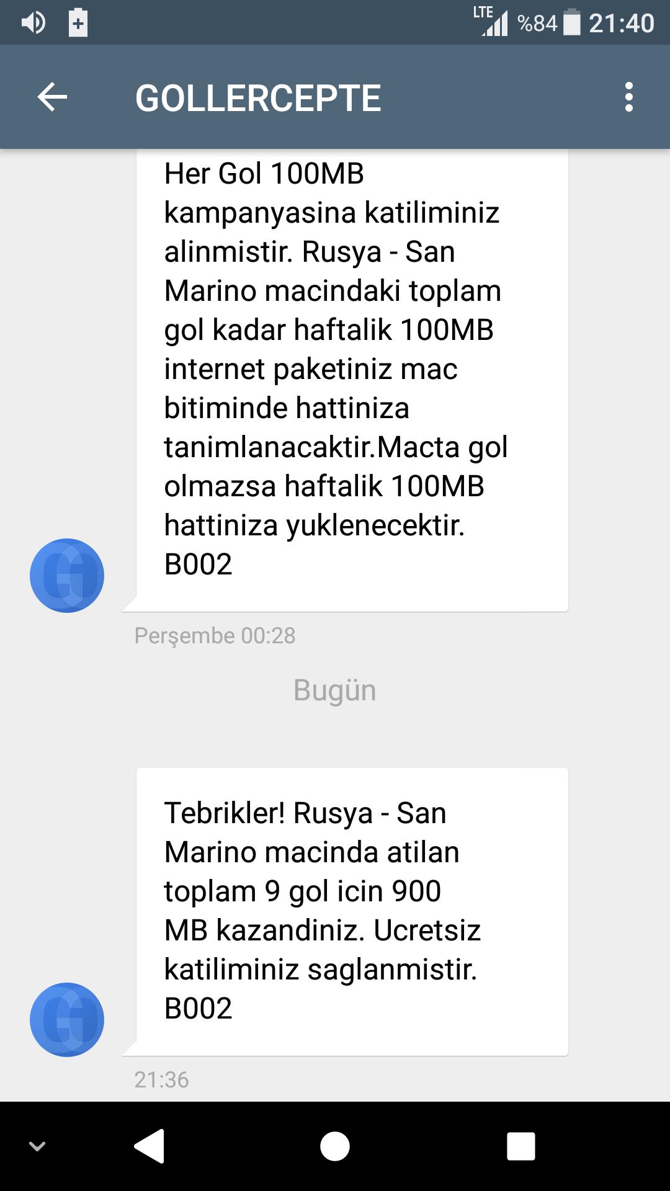This screenshot has height=1191, width=670.
Task: Tap the Her Gol 100MB campaign message
Action: 352,380
